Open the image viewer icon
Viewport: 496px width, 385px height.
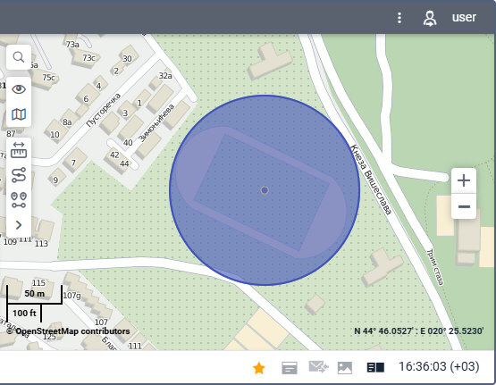(345, 368)
